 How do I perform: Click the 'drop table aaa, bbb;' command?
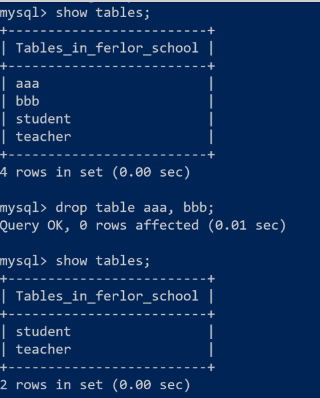point(134,208)
